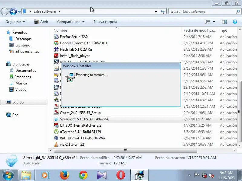
Task: Click the Action Center flag tray icon
Action: (197, 175)
